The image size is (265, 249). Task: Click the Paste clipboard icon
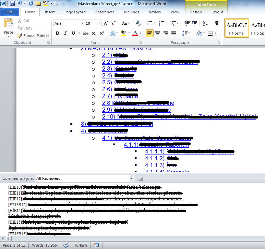tap(8, 23)
